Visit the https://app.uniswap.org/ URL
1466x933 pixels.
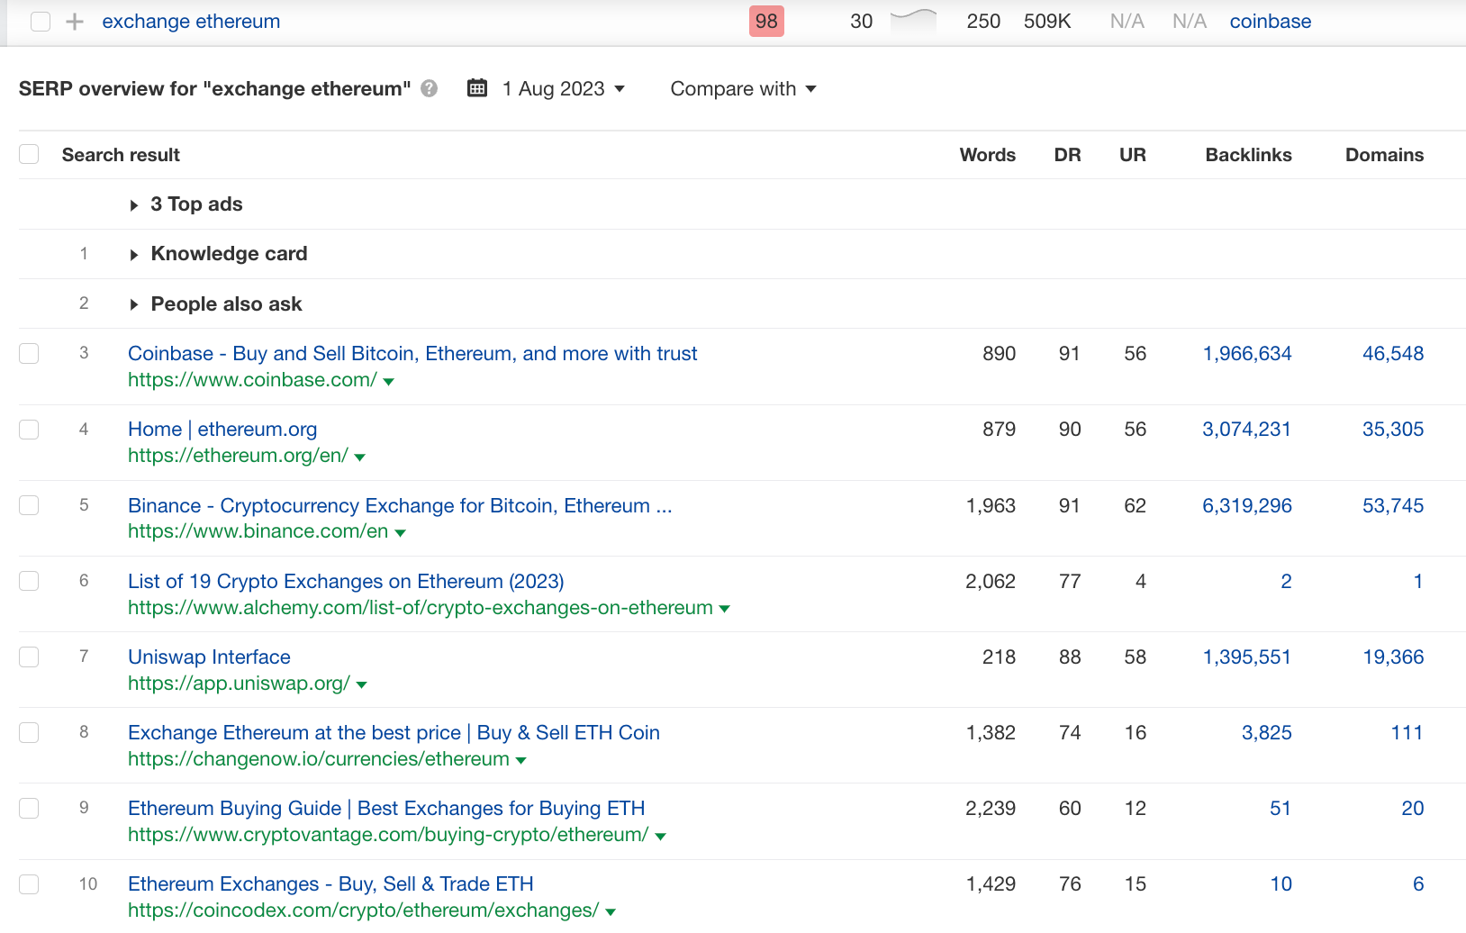click(239, 683)
